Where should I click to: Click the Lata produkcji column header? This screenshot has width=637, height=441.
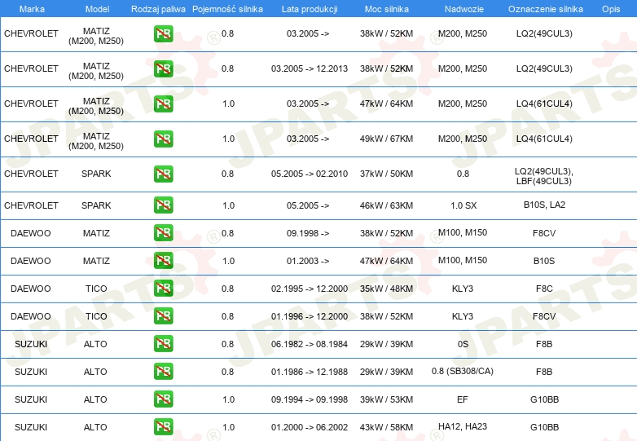[x=310, y=9]
